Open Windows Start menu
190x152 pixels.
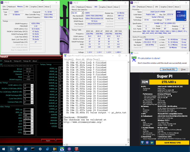click(4, 149)
